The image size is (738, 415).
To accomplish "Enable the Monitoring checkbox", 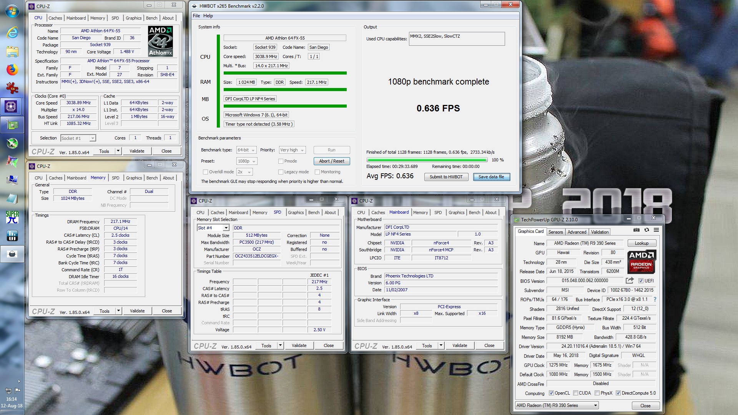I will [x=317, y=172].
